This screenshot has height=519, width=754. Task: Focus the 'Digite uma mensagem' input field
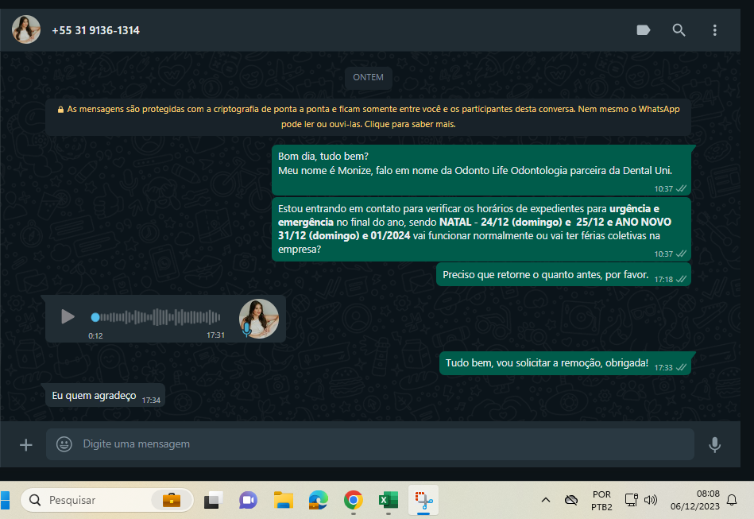coord(370,444)
